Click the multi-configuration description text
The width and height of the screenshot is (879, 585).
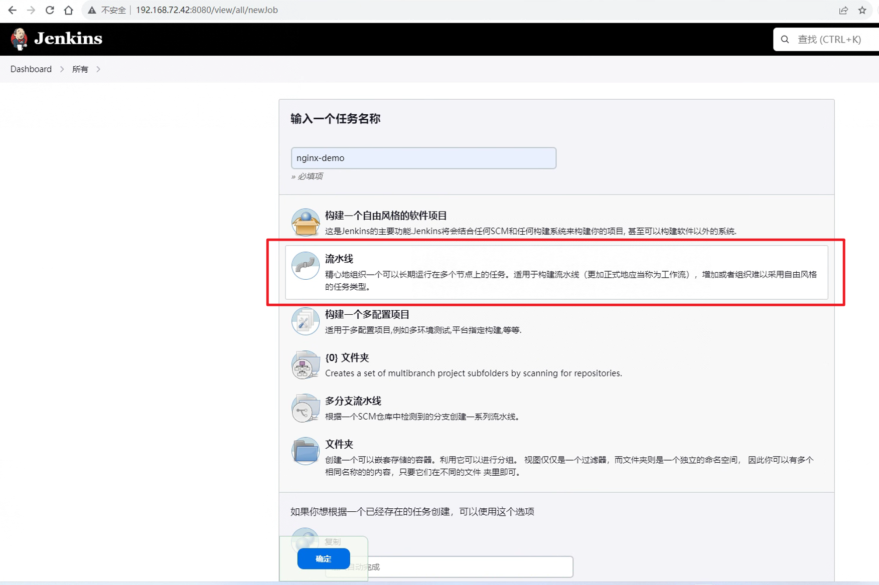click(423, 330)
